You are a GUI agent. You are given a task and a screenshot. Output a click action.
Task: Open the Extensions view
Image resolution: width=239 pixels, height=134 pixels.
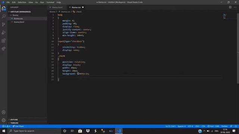coord(4,41)
